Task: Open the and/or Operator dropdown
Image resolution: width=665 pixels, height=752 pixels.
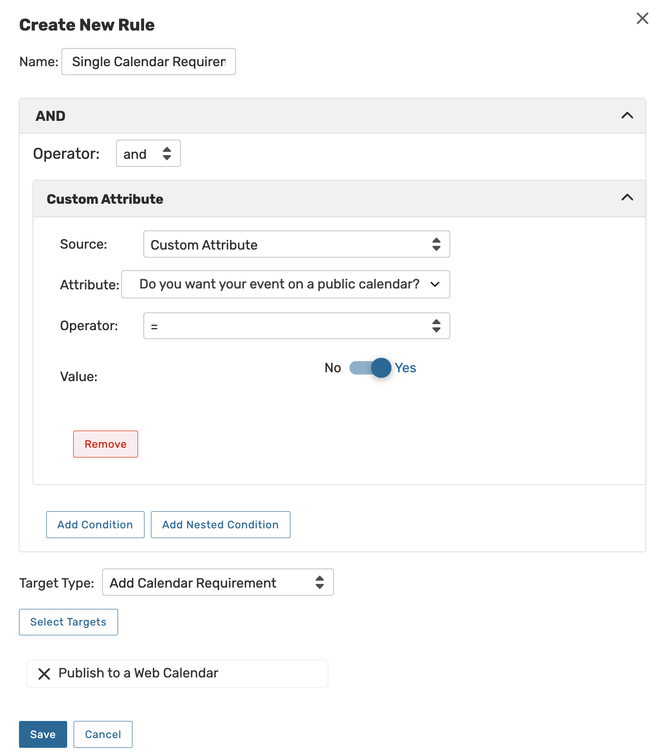Action: [x=148, y=154]
